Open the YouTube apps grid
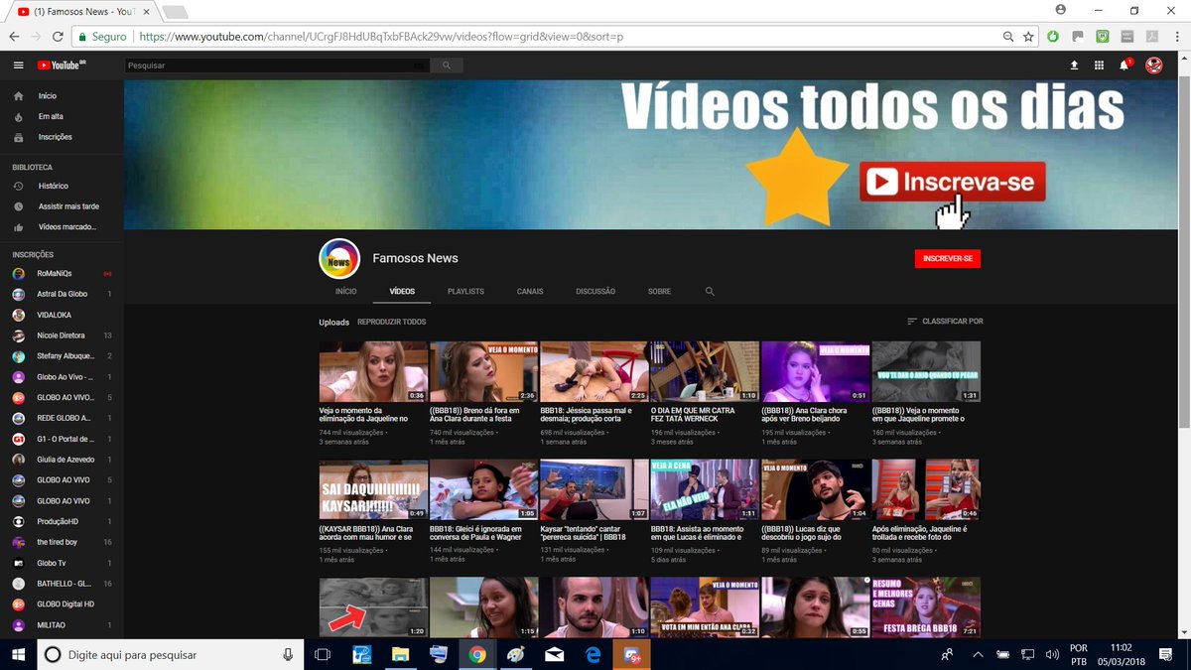 (x=1099, y=66)
